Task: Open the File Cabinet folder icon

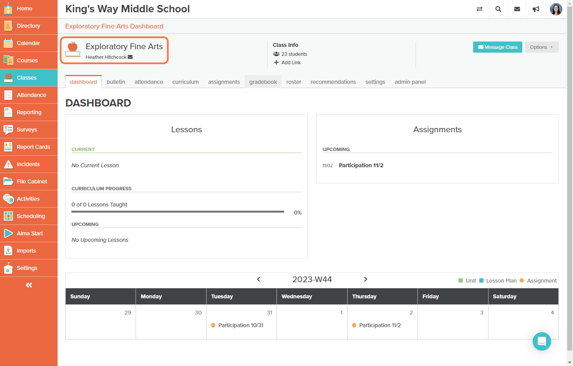Action: tap(8, 181)
